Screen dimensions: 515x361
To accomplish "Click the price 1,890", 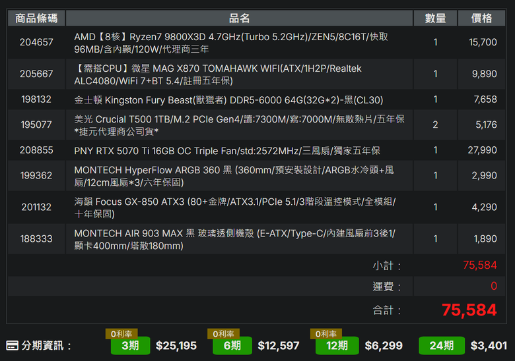I will [485, 239].
